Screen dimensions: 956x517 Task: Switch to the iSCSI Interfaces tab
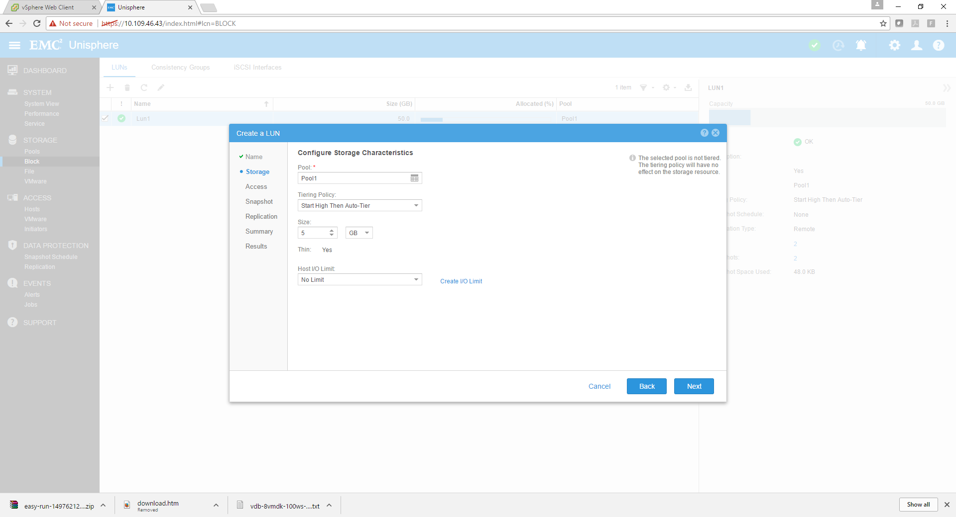257,68
